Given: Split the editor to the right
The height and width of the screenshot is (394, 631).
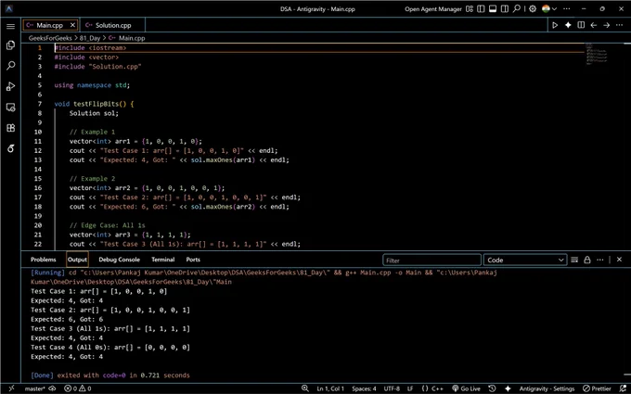Looking at the screenshot, I should tap(581, 25).
